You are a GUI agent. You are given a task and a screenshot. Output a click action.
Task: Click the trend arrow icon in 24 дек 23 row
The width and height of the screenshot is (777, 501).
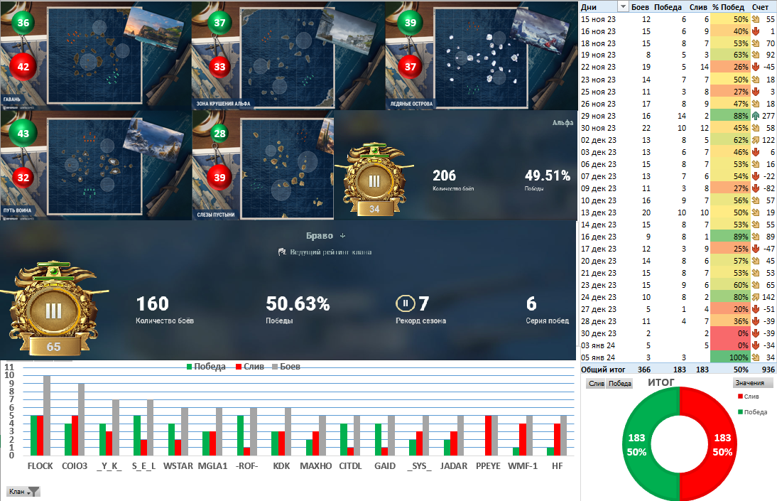point(756,297)
